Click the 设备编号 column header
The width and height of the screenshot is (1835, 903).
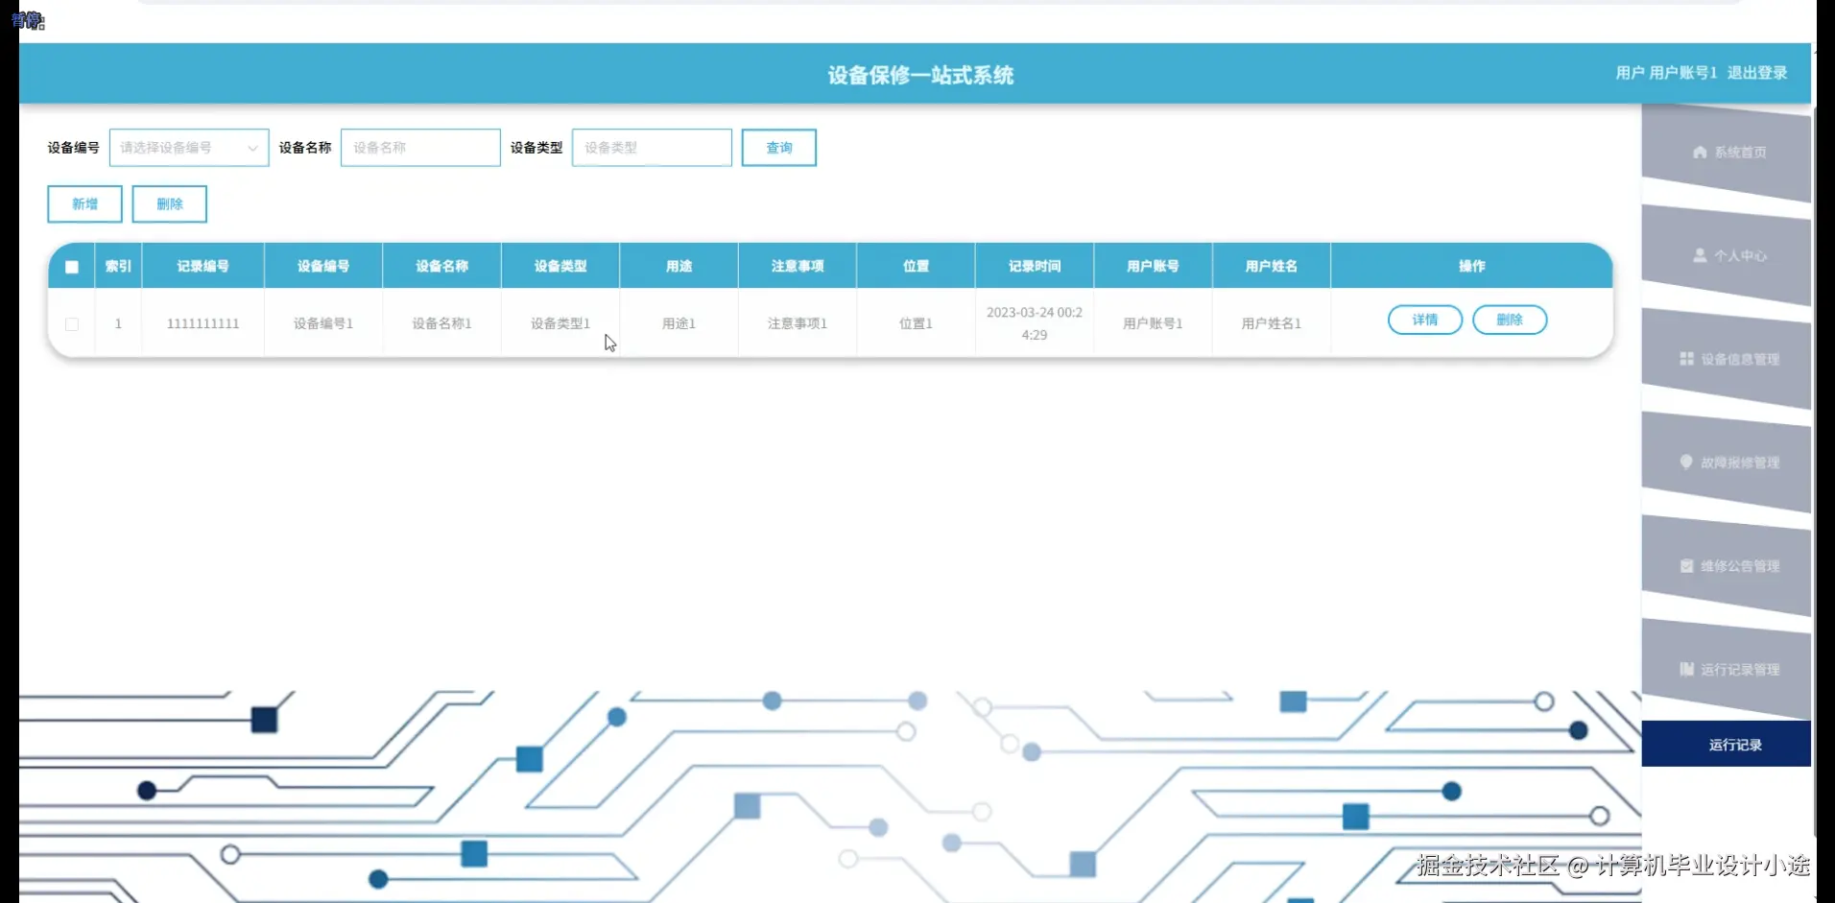coord(323,266)
